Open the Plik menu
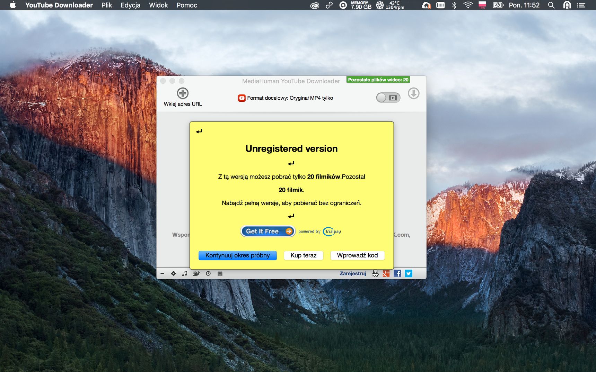596x372 pixels. pyautogui.click(x=107, y=5)
